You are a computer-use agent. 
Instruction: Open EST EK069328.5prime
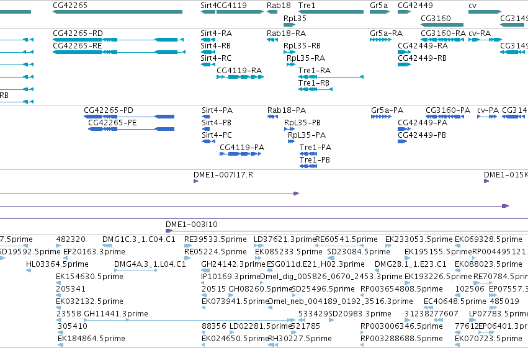(x=457, y=246)
